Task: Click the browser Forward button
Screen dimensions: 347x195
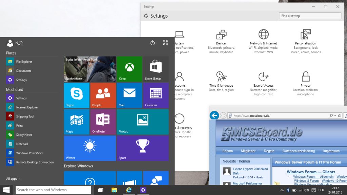Action: click(223, 115)
